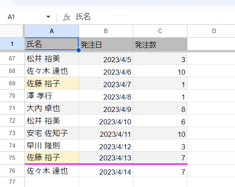Select column C header
235x187 pixels.
pos(160,31)
